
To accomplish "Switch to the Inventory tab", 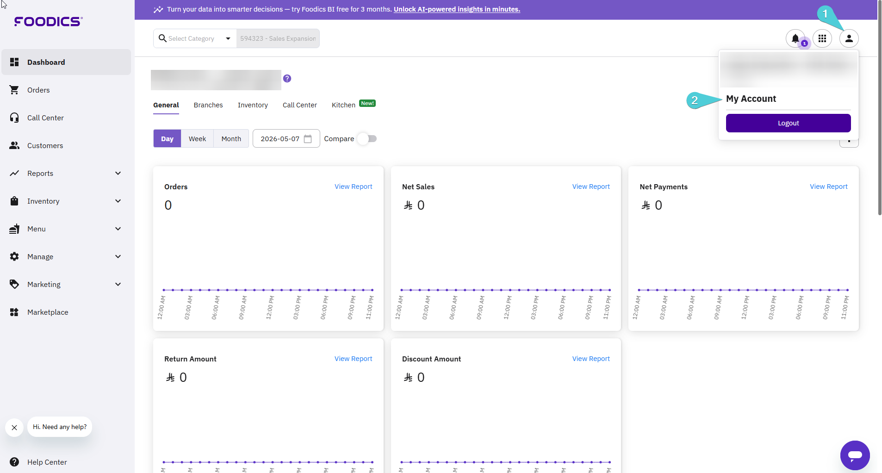I will (x=253, y=105).
